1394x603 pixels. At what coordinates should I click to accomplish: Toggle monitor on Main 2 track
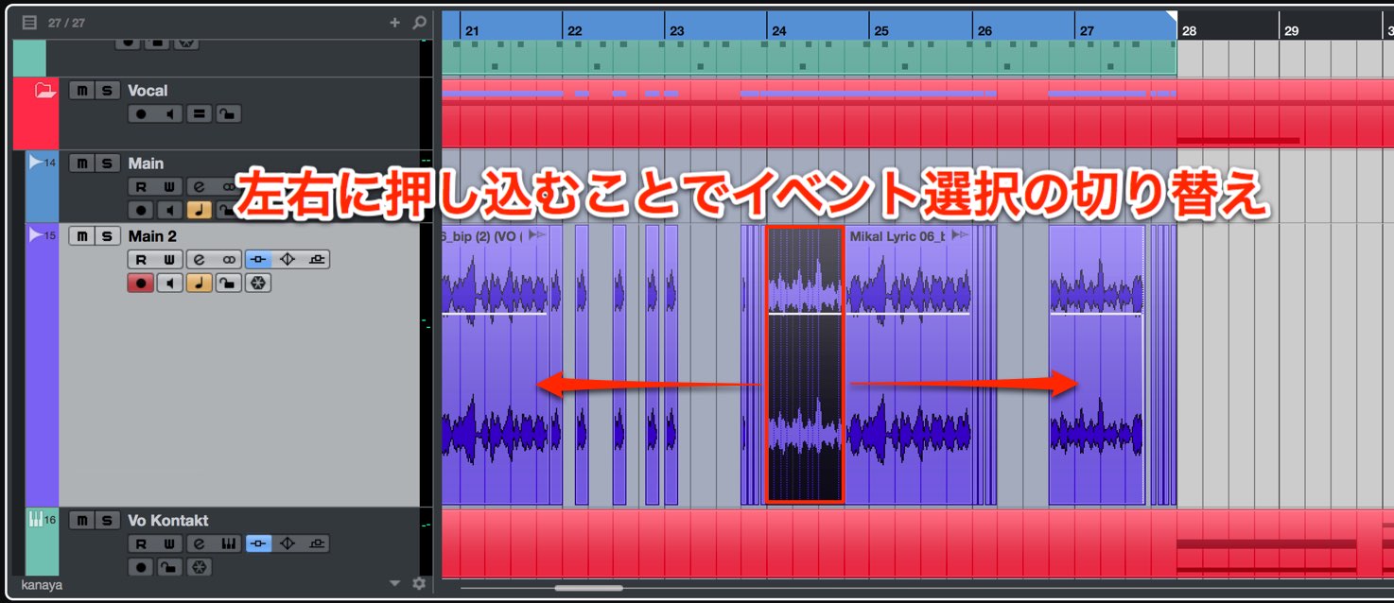point(169,283)
